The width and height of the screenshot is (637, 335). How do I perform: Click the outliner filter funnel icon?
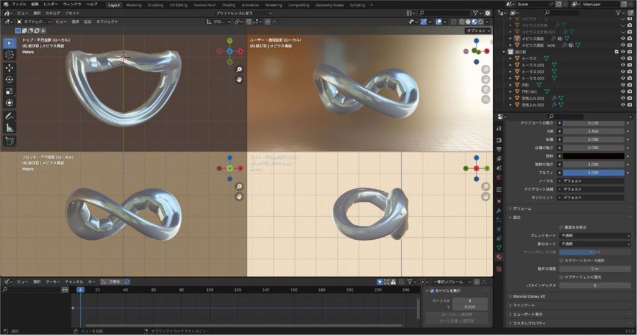(x=618, y=13)
